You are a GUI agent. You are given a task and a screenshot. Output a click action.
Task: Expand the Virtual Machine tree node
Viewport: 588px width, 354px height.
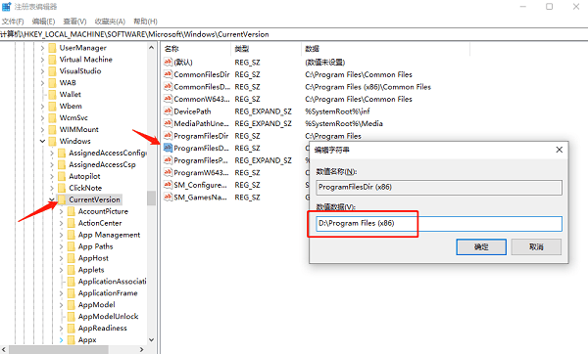42,60
